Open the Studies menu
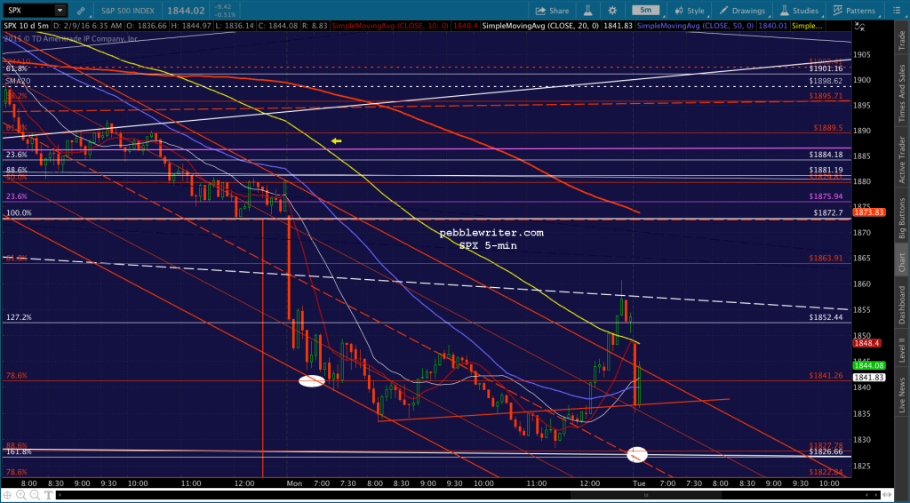The width and height of the screenshot is (910, 503). click(799, 11)
